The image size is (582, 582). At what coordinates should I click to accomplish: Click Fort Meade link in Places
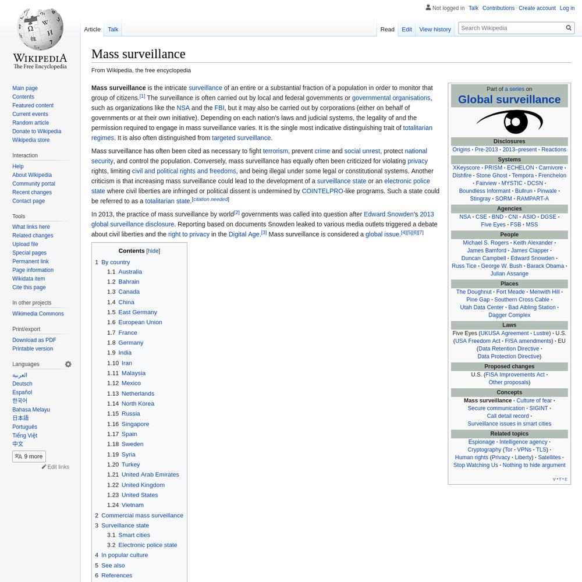point(510,292)
